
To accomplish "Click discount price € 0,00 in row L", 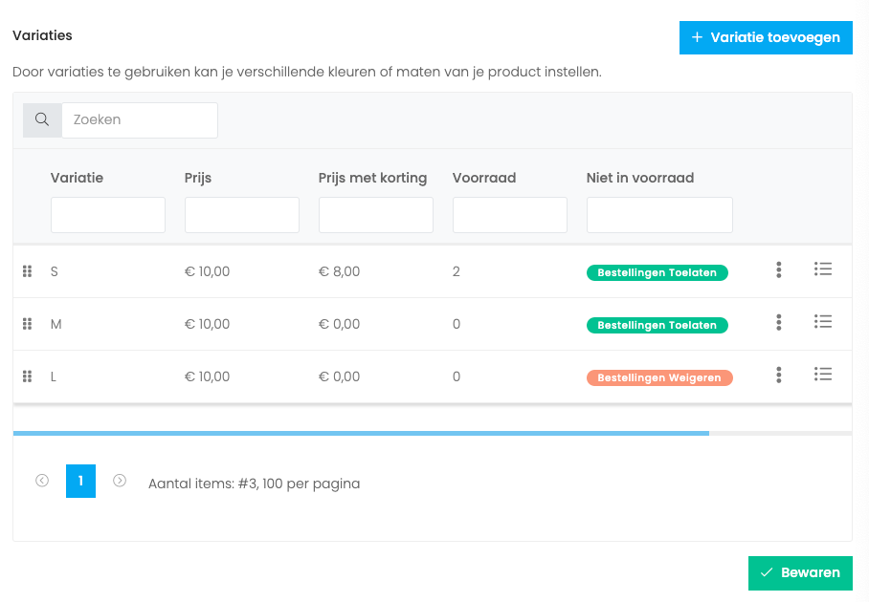I will tap(339, 376).
